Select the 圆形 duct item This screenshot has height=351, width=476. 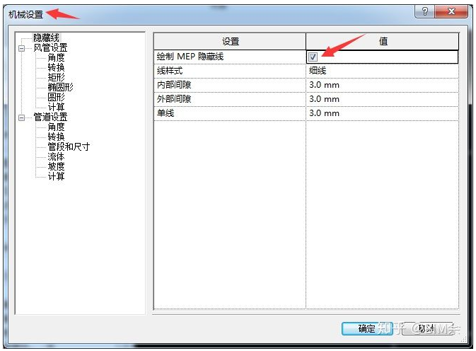click(57, 97)
